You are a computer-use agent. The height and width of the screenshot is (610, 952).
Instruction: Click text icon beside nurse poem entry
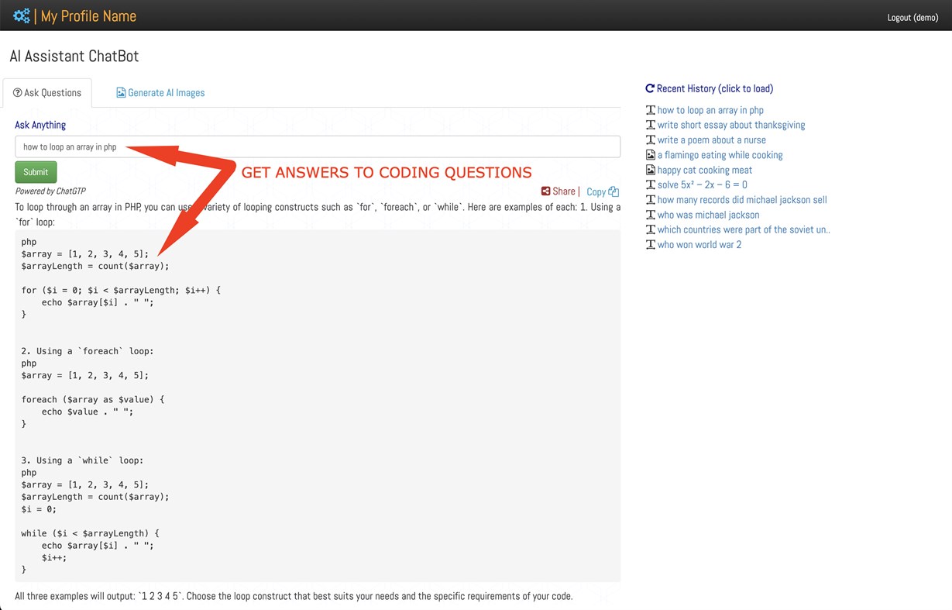(x=651, y=140)
